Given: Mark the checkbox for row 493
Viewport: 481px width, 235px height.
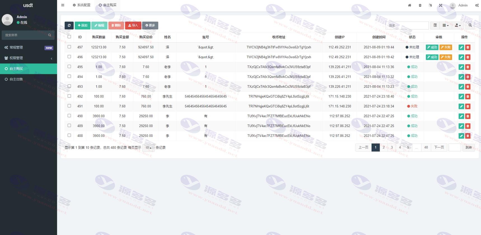Looking at the screenshot, I should pyautogui.click(x=69, y=86).
